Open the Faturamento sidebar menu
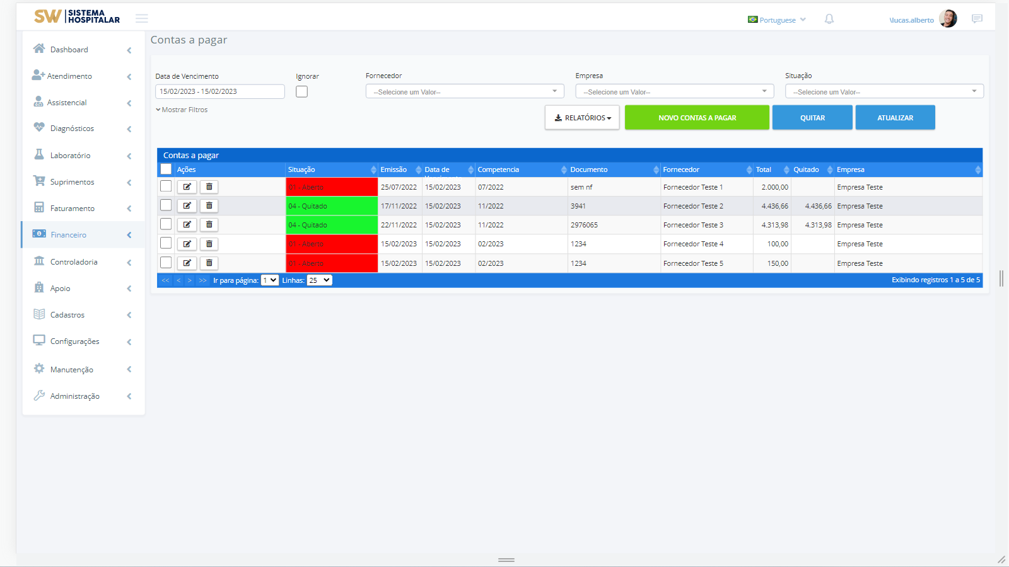 pyautogui.click(x=73, y=209)
